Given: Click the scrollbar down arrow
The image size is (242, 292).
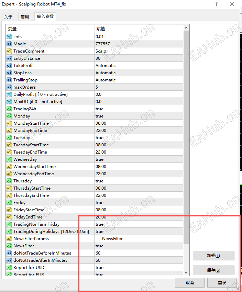Looking at the screenshot, I should pyautogui.click(x=186, y=273).
